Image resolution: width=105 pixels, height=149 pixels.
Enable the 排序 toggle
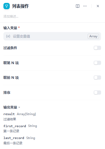pyautogui.click(x=97, y=93)
